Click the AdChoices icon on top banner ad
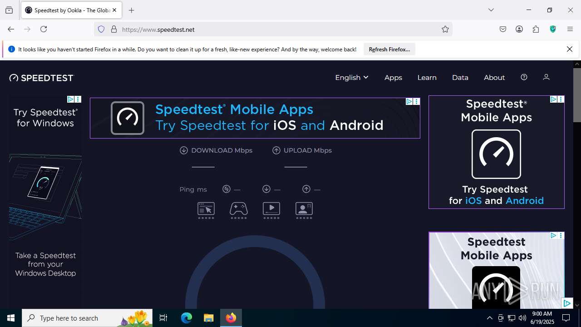Image resolution: width=581 pixels, height=327 pixels. [409, 102]
